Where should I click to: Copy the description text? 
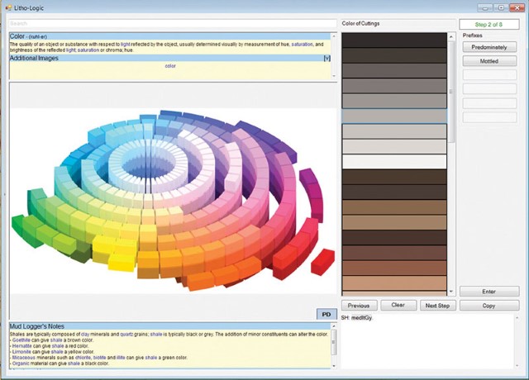click(x=489, y=305)
